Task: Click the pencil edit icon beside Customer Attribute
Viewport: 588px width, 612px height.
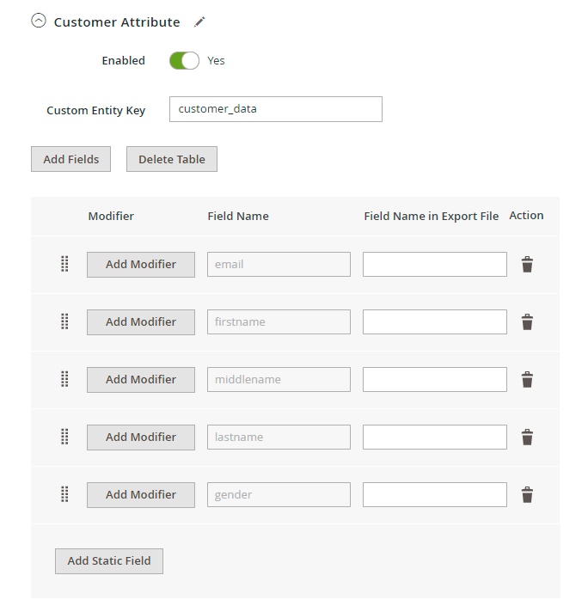Action: (x=200, y=21)
